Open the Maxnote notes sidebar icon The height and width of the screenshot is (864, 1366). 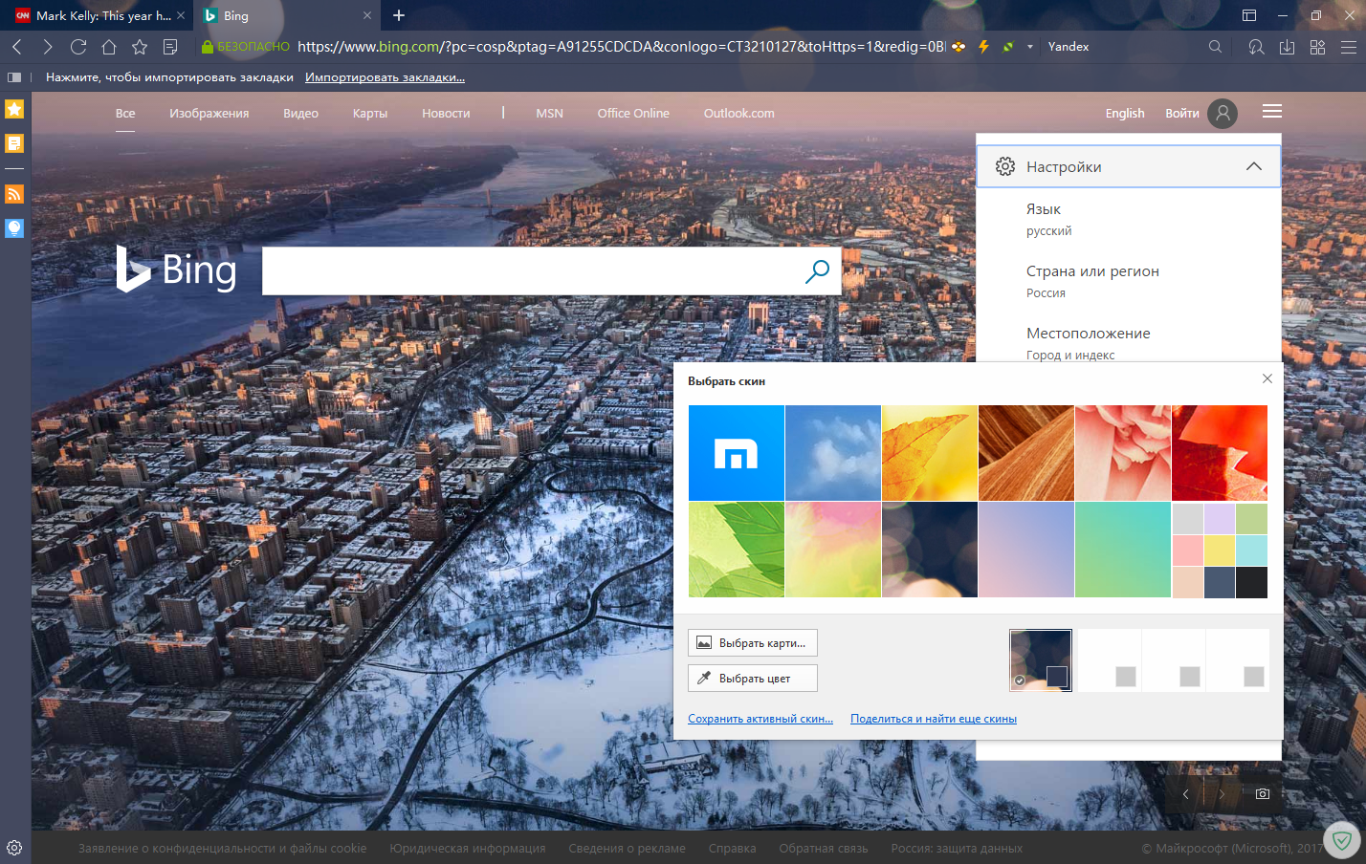[14, 144]
